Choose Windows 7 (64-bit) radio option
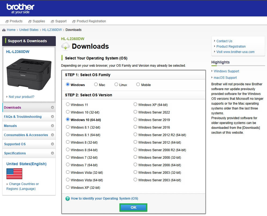This screenshot has height=216, width=267. 68,164
